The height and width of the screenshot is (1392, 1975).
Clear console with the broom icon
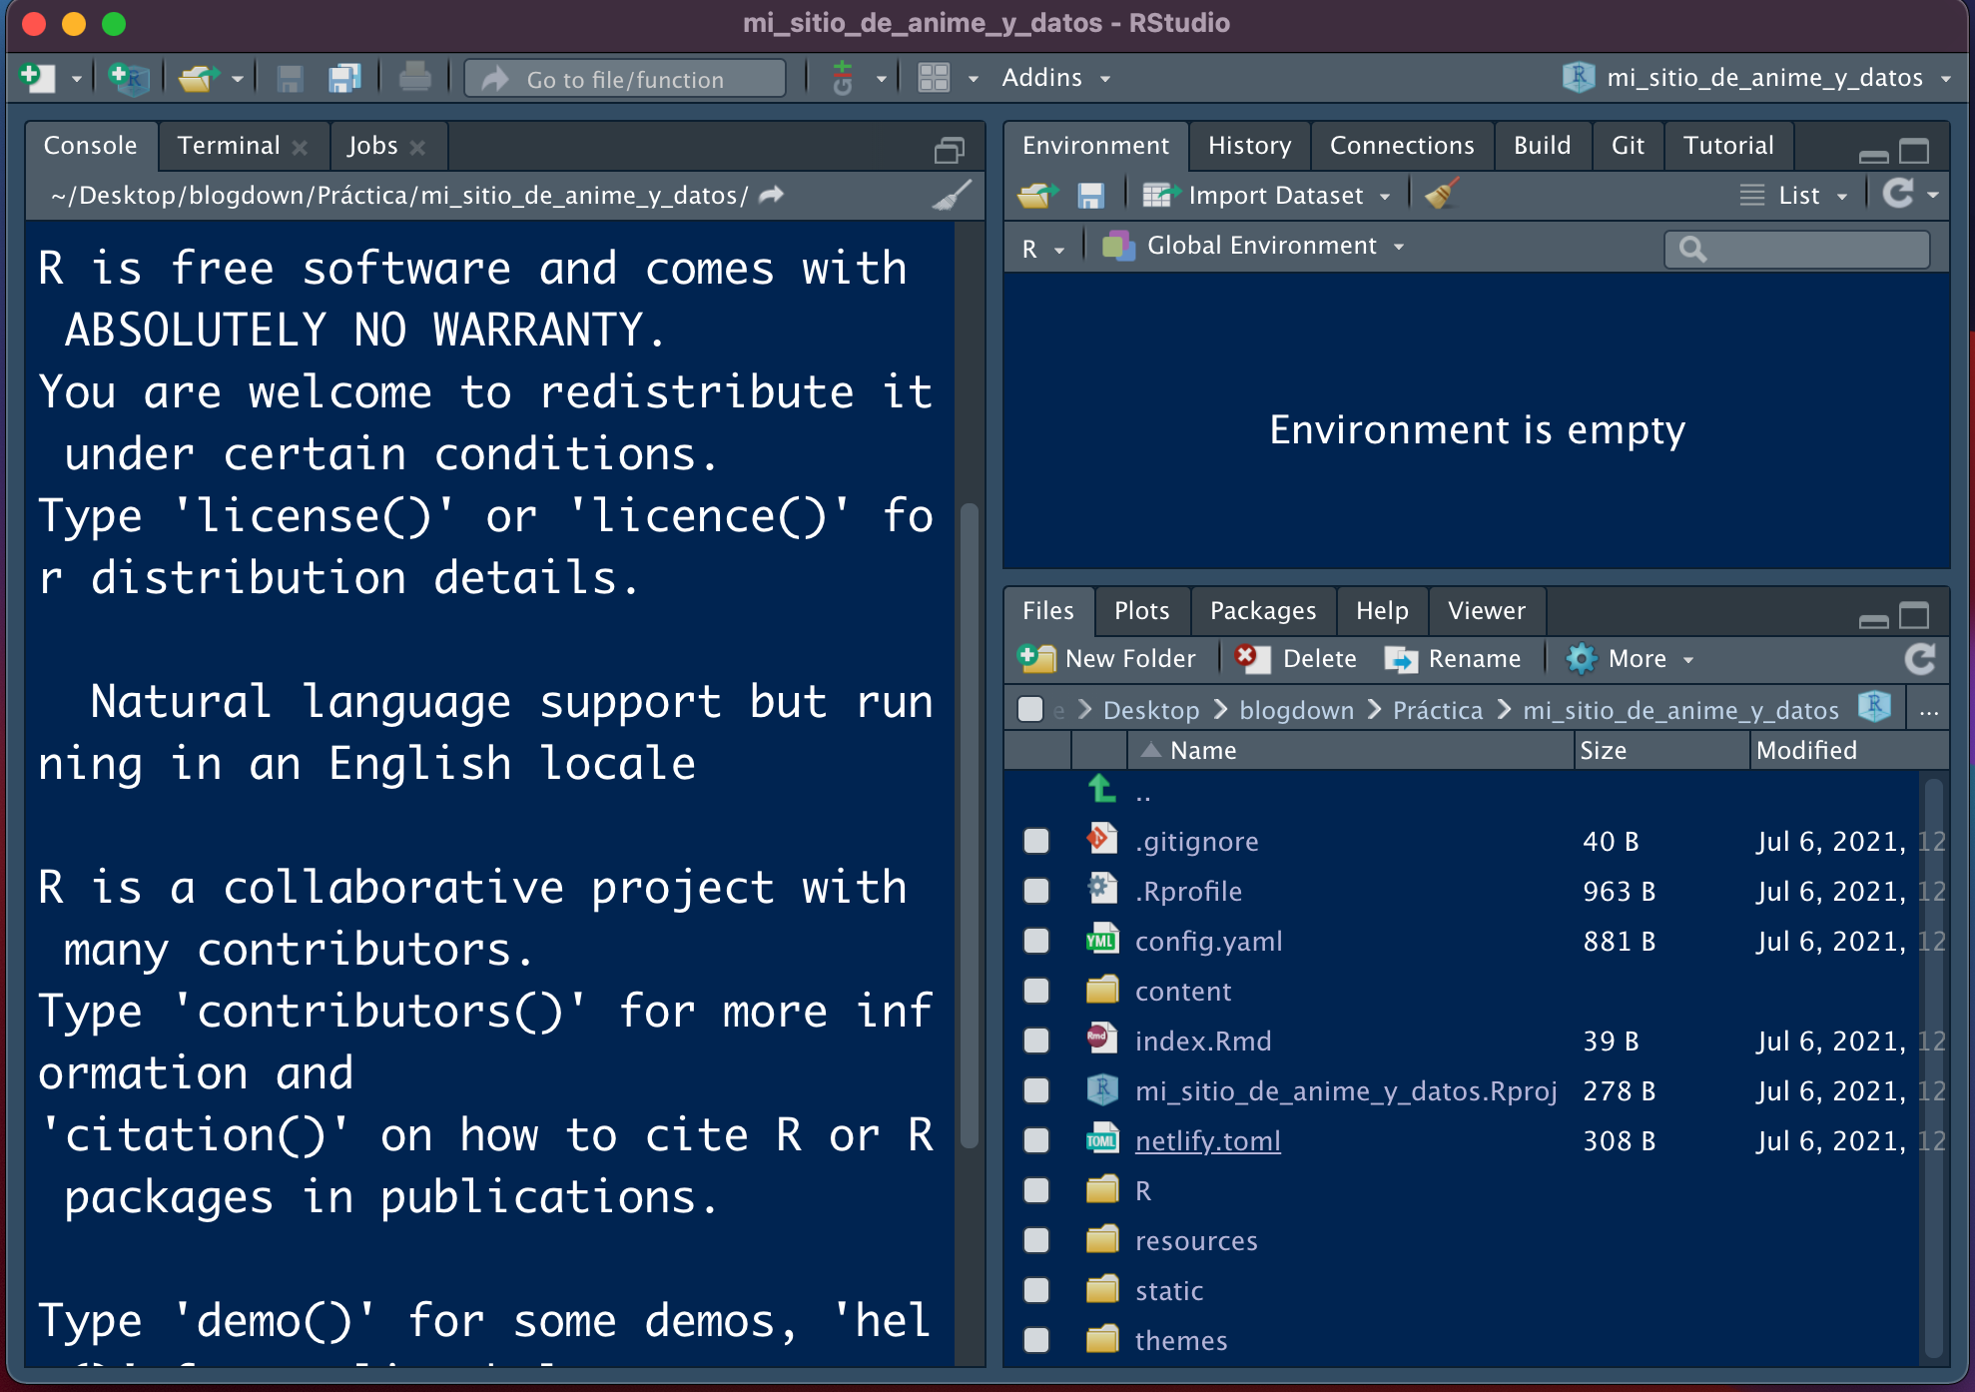pyautogui.click(x=952, y=195)
